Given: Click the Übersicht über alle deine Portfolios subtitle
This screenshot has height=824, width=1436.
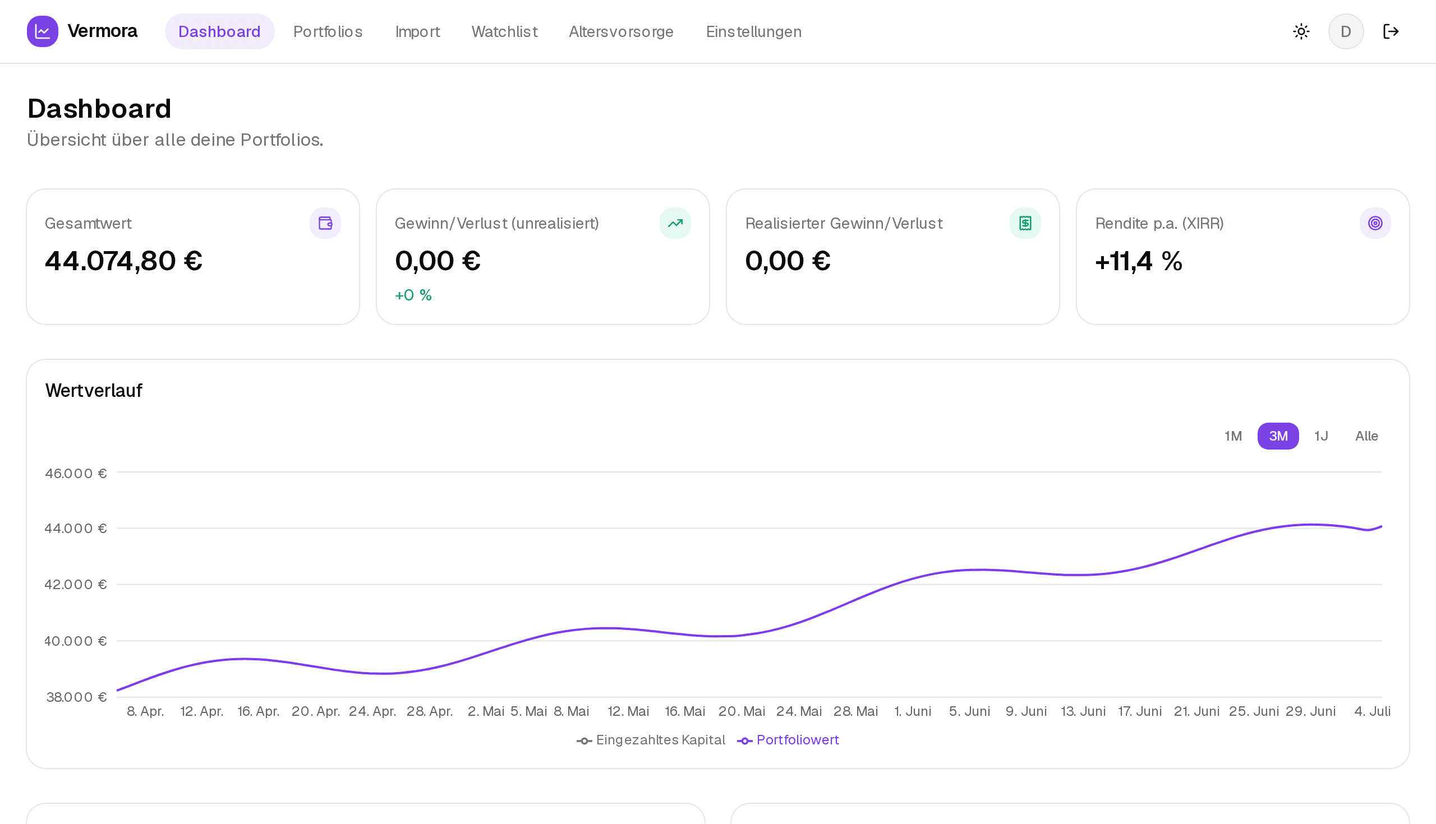Looking at the screenshot, I should (x=175, y=140).
